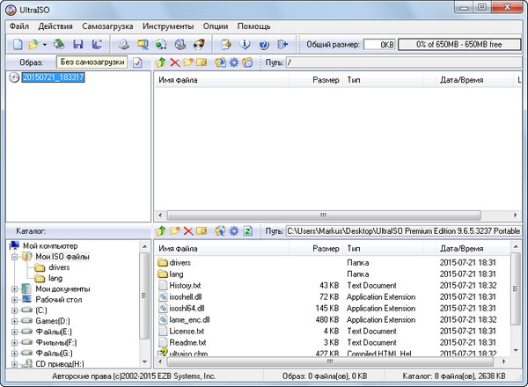Image resolution: width=528 pixels, height=387 pixels.
Task: Click the gear settings icon in image toolbar
Action: click(x=233, y=62)
